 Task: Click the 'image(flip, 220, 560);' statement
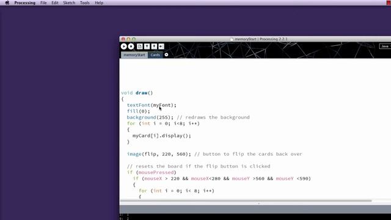[x=159, y=154]
